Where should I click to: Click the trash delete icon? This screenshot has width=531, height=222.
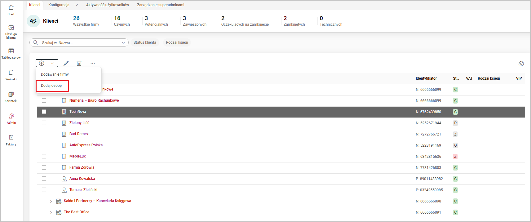(79, 63)
